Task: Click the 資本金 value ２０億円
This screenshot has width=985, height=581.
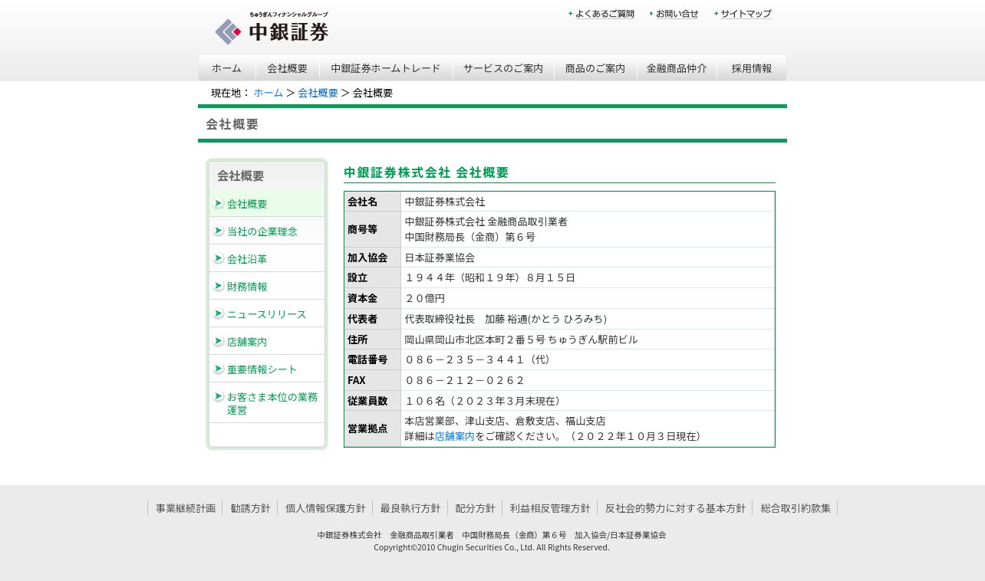Action: pos(425,298)
